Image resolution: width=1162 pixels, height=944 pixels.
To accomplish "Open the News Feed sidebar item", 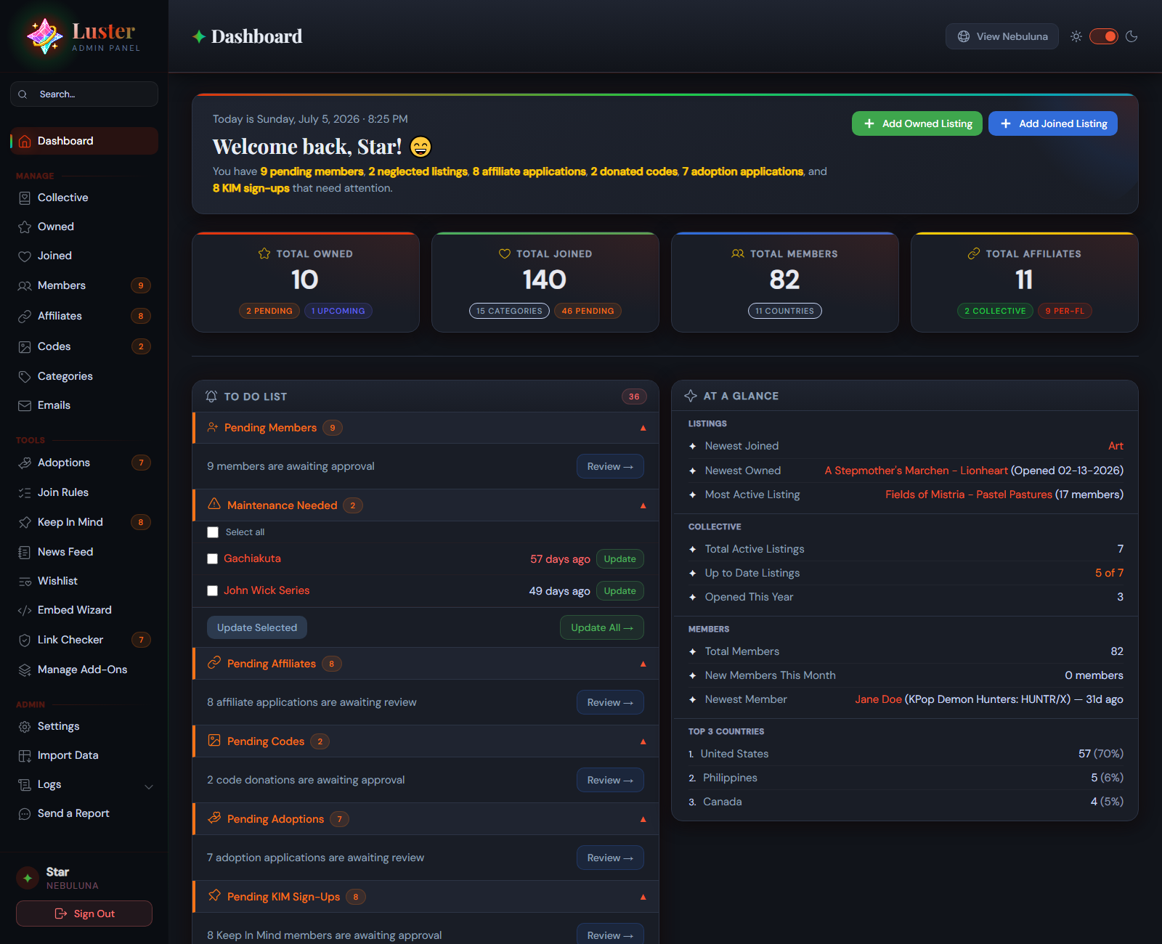I will pyautogui.click(x=84, y=553).
